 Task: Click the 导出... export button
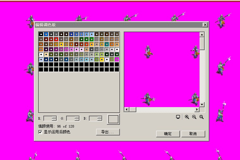click(108, 132)
